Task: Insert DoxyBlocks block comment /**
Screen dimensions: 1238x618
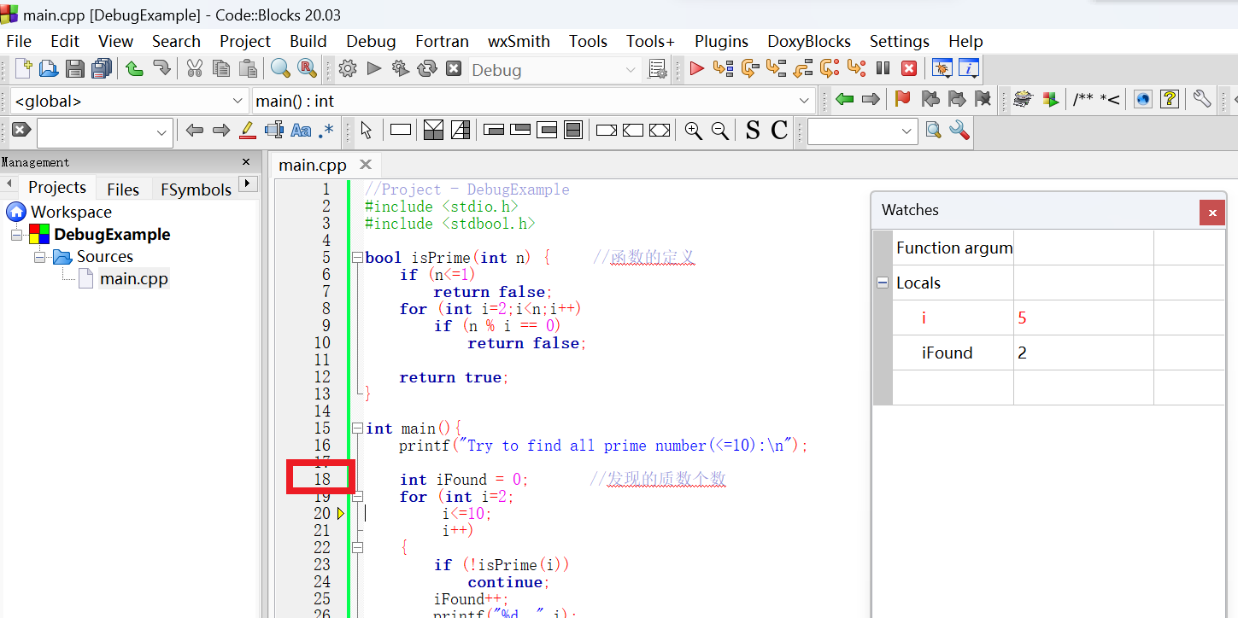Action: [x=1083, y=100]
